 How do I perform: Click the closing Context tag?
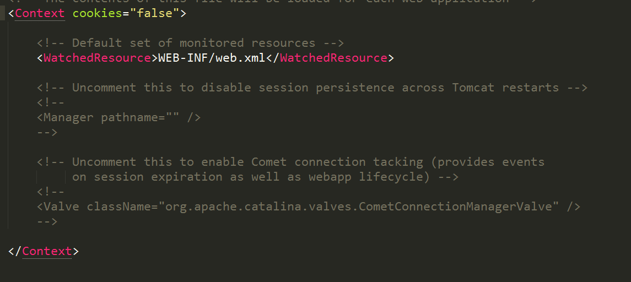pyautogui.click(x=44, y=251)
